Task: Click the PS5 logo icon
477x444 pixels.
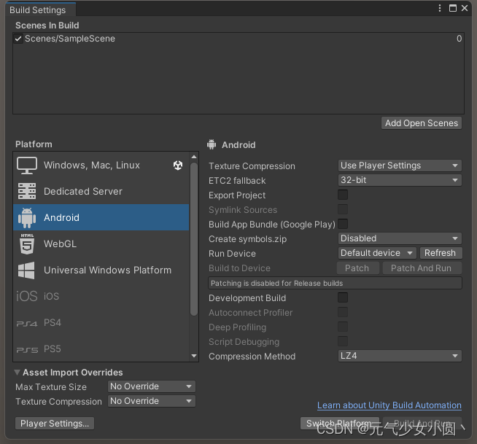Action: (x=27, y=350)
